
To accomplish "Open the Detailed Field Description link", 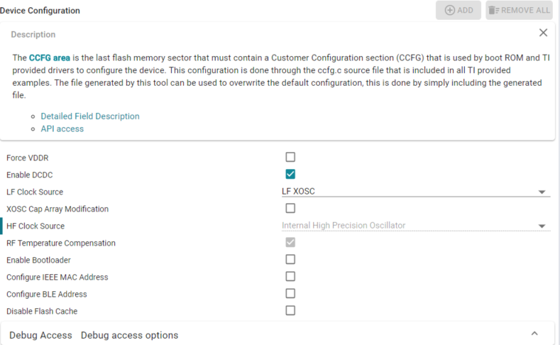I will 90,116.
